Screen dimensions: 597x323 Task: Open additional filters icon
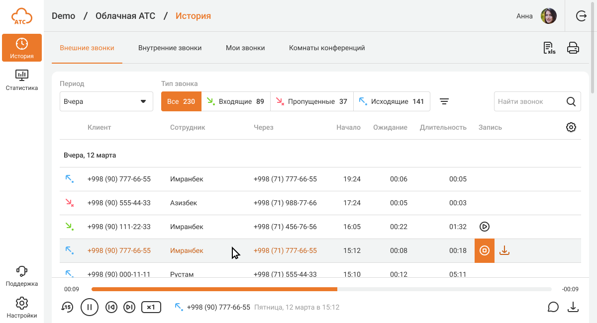click(x=444, y=101)
